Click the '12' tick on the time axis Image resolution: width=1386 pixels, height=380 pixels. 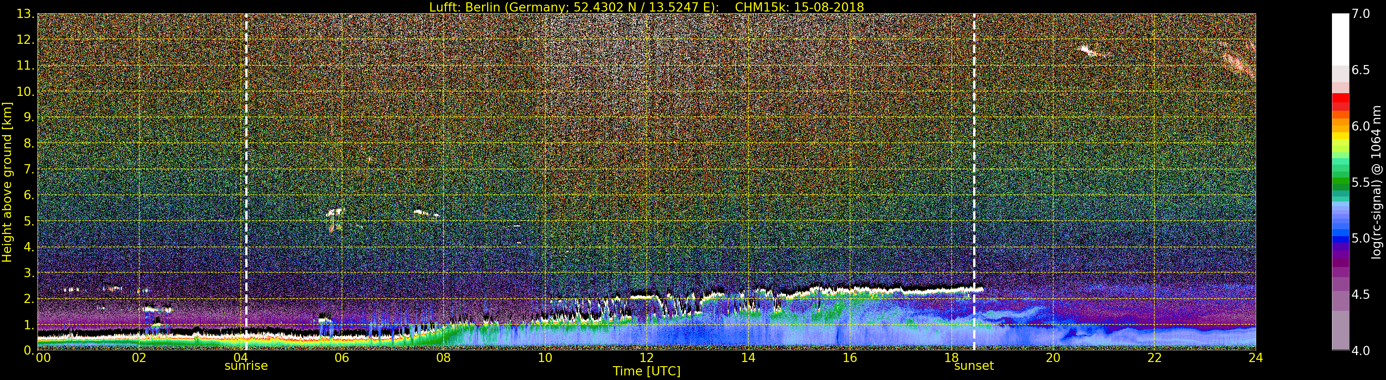pos(646,358)
